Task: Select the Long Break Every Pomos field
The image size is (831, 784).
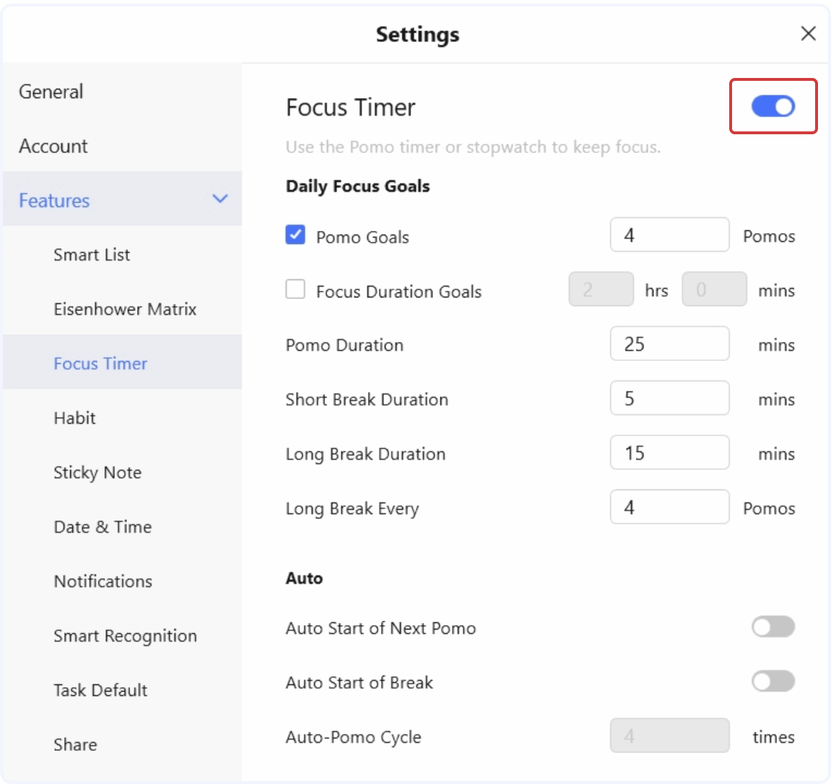Action: pyautogui.click(x=669, y=507)
